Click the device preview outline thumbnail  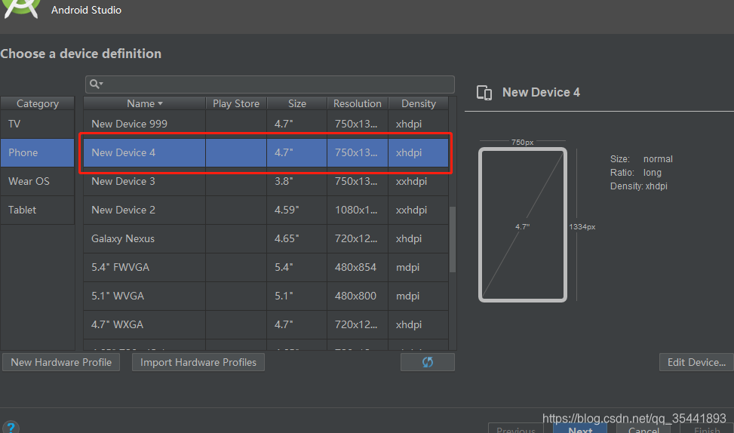point(523,225)
